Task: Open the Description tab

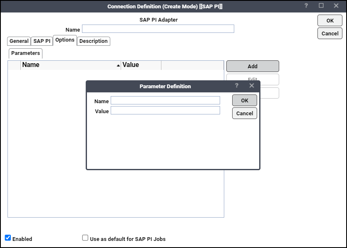Action: (93, 41)
